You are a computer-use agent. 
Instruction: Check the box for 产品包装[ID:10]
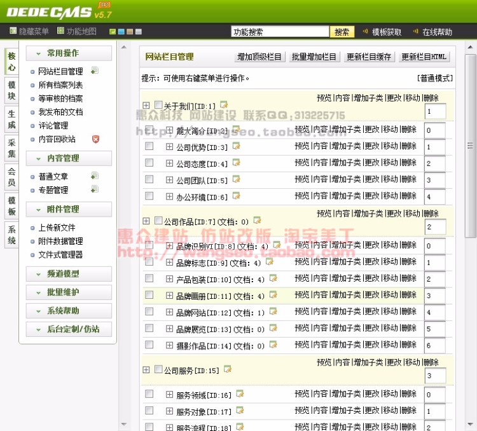(x=149, y=278)
